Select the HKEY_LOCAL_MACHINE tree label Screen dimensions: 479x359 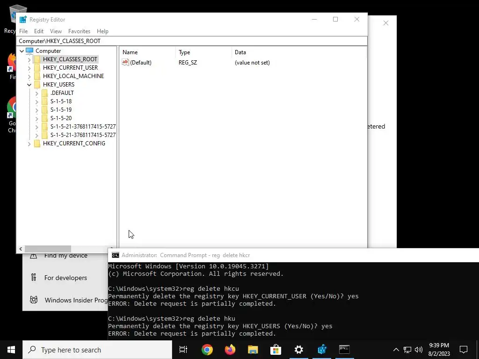73,76
